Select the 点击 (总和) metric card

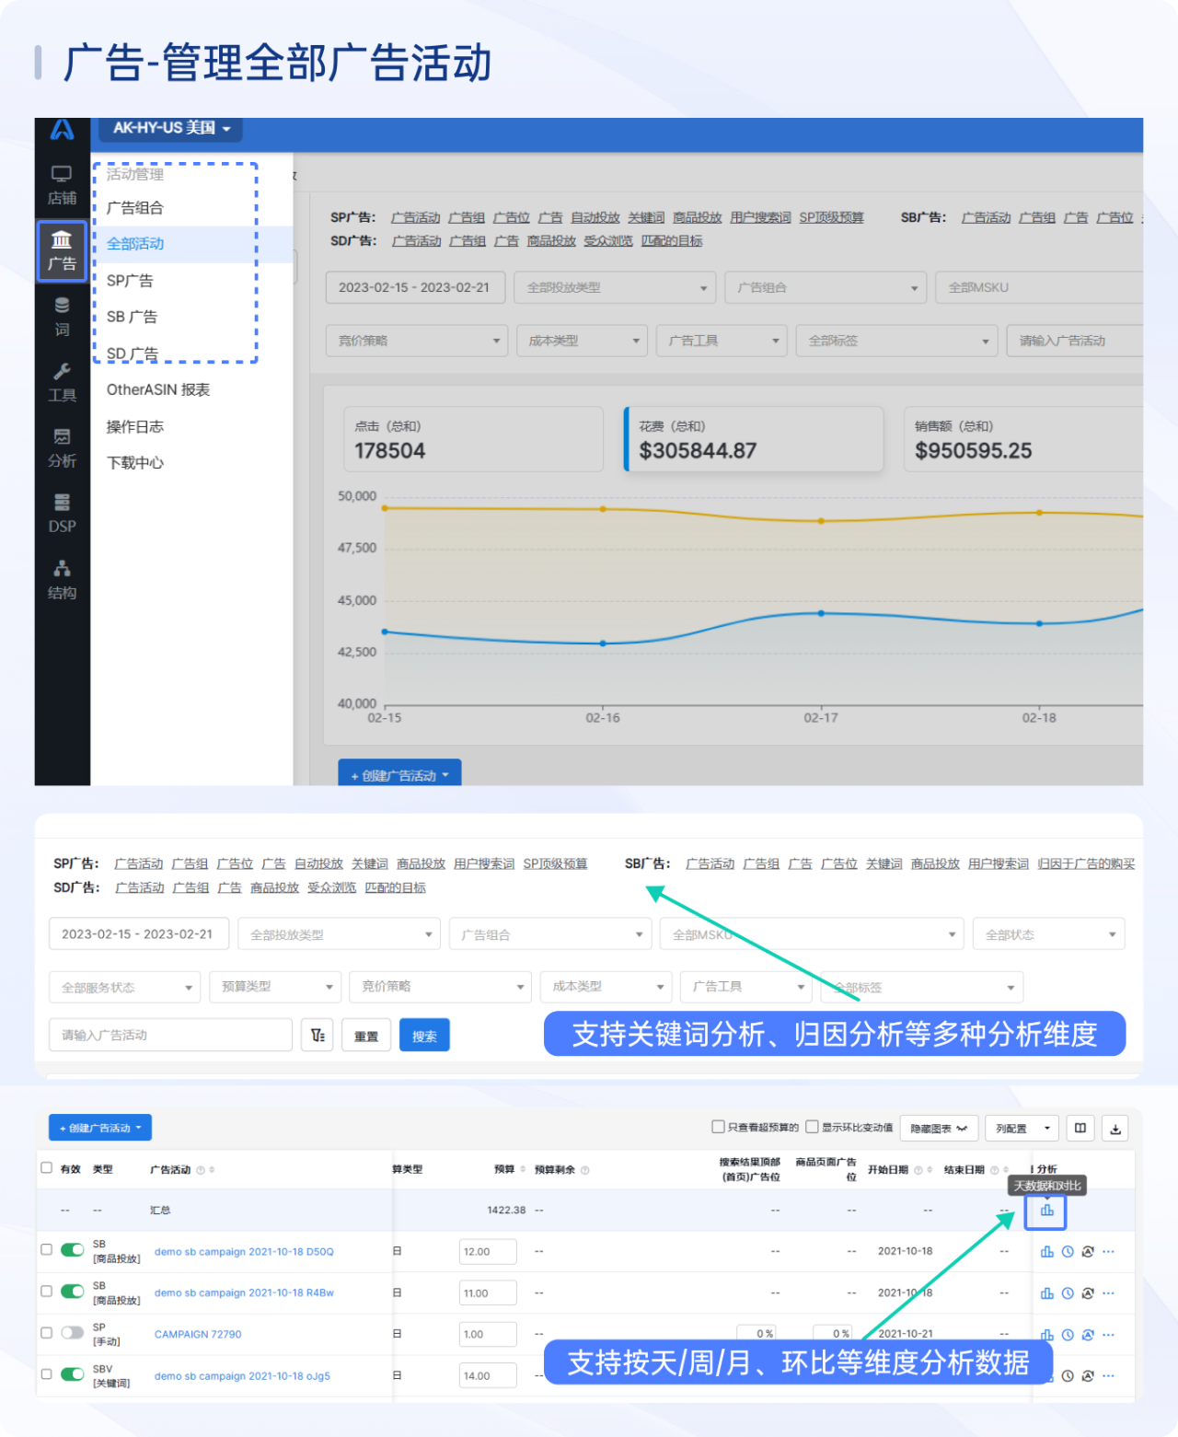[x=473, y=439]
